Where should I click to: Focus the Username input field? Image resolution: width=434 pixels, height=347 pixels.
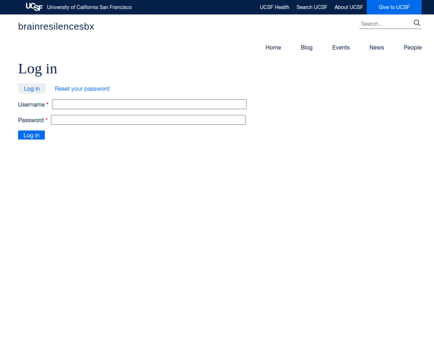click(149, 104)
